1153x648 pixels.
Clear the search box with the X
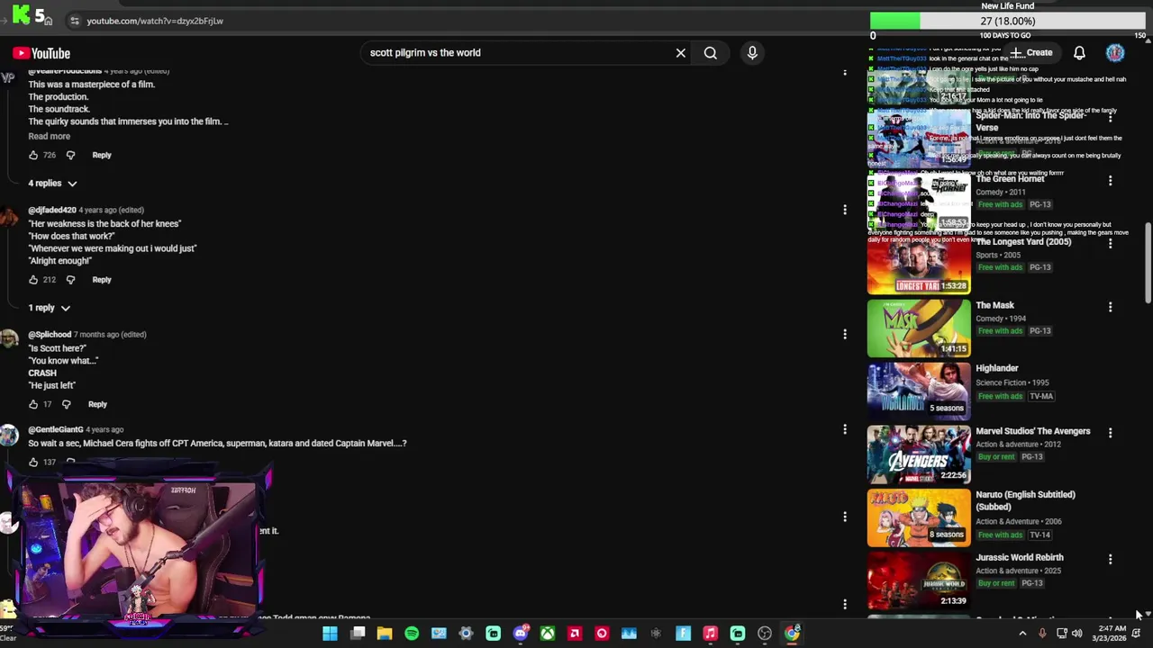681,53
